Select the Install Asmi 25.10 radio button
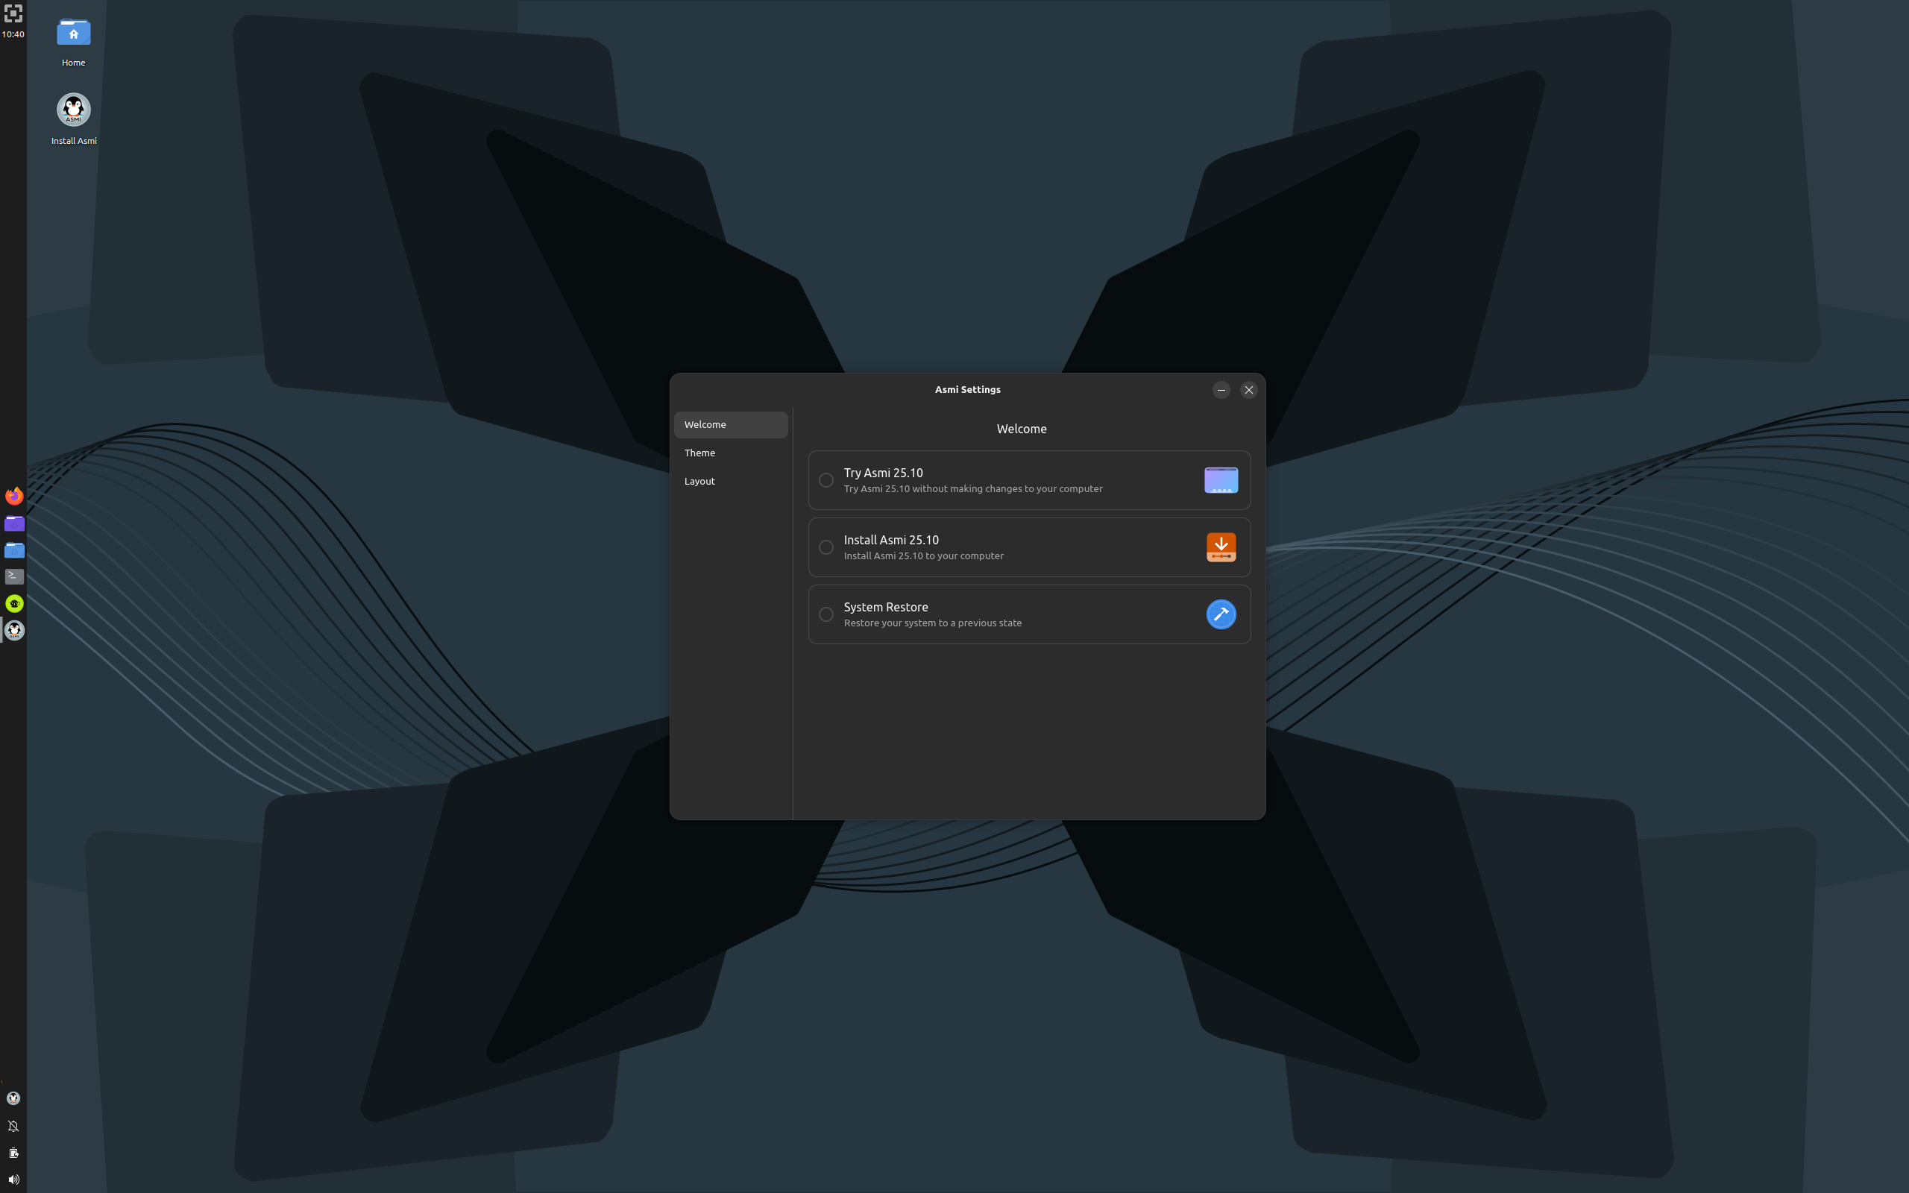Screen dimensions: 1909x1193 pos(826,547)
